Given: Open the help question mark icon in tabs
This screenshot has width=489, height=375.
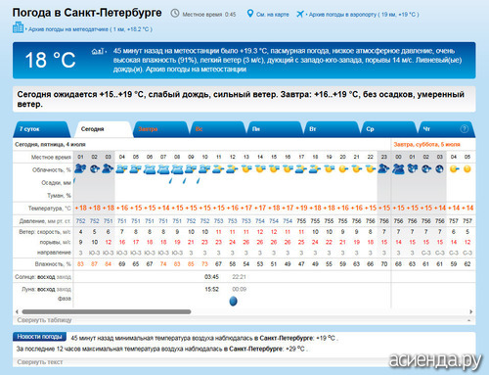Looking at the screenshot, I should 464,129.
